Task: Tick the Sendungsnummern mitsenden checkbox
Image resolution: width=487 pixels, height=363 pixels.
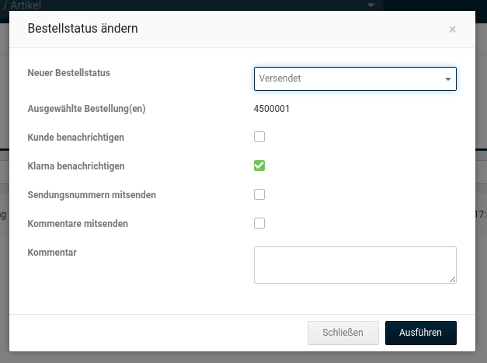Action: coord(259,194)
